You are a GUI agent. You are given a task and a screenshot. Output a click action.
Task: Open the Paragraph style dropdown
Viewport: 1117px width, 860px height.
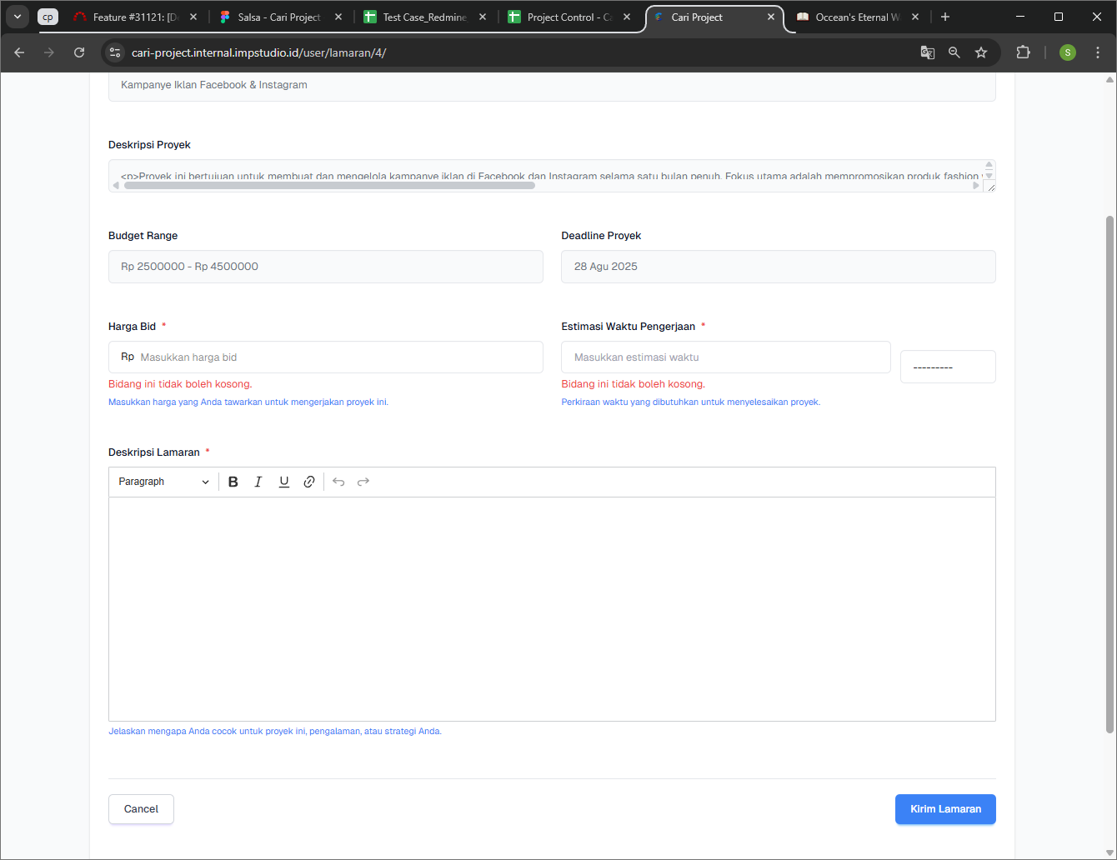point(163,482)
